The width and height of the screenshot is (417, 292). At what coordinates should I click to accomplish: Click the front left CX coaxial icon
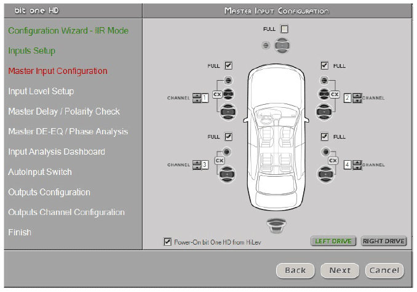(217, 94)
